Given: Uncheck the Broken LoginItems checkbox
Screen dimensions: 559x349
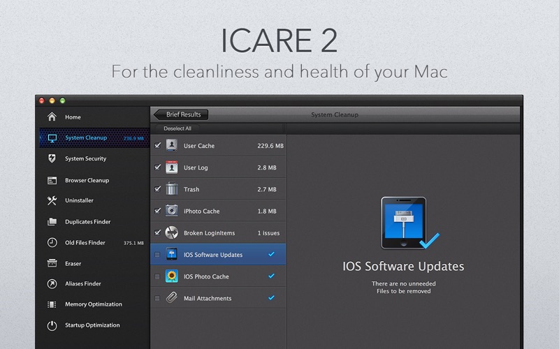Looking at the screenshot, I should click(x=158, y=232).
